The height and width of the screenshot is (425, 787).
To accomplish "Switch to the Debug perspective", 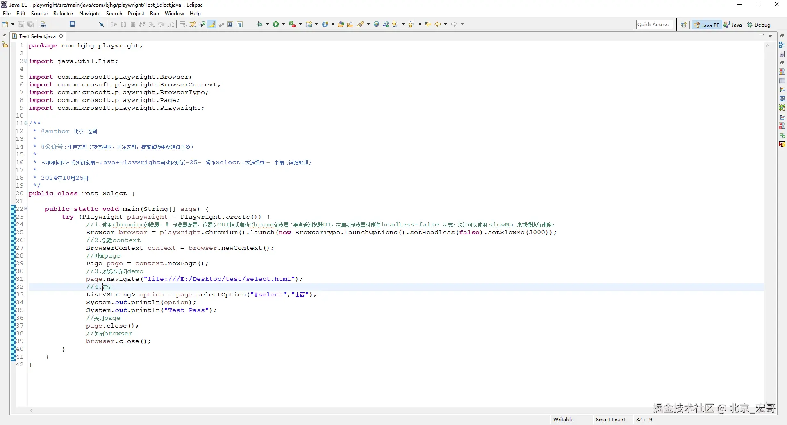I will (x=759, y=25).
